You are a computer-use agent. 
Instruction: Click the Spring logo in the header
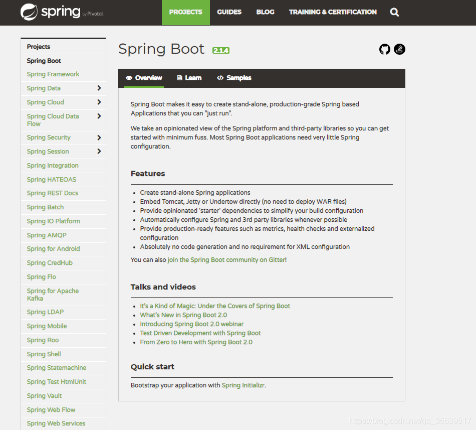tap(62, 12)
